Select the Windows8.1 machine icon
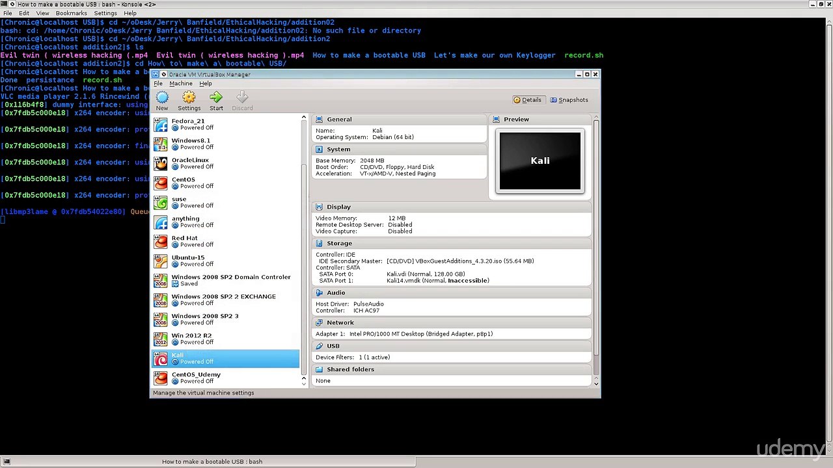 point(161,144)
